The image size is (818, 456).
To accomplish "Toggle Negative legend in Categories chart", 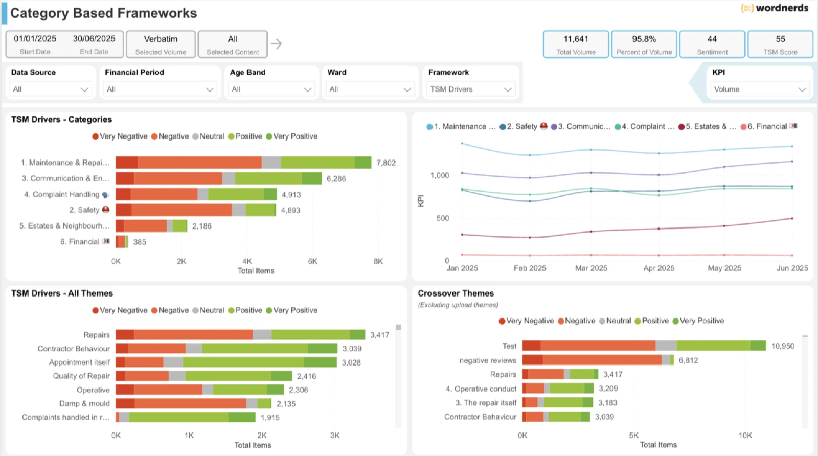I will (170, 136).
